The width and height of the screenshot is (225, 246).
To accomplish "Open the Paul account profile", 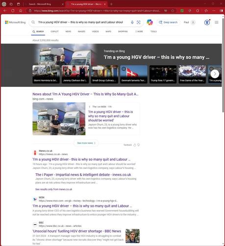I will [x=189, y=22].
